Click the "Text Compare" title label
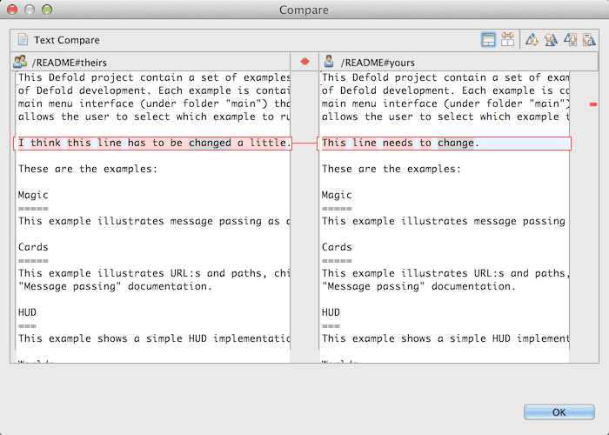This screenshot has width=609, height=435. pyautogui.click(x=66, y=40)
